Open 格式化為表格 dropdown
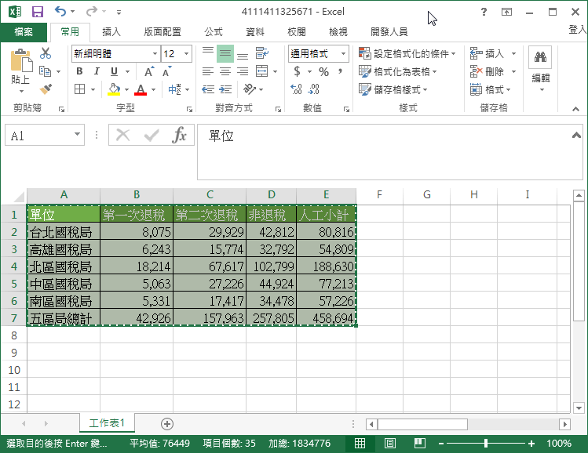Image resolution: width=588 pixels, height=453 pixels. 398,71
